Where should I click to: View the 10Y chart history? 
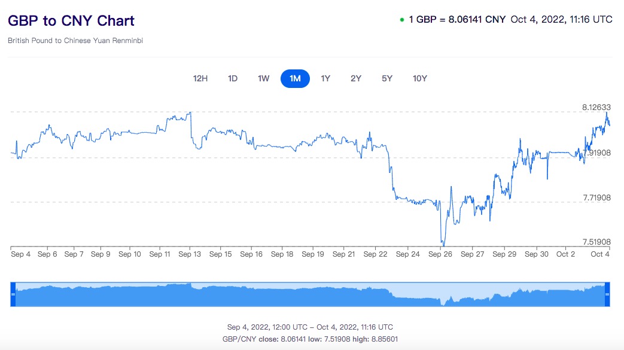(420, 78)
